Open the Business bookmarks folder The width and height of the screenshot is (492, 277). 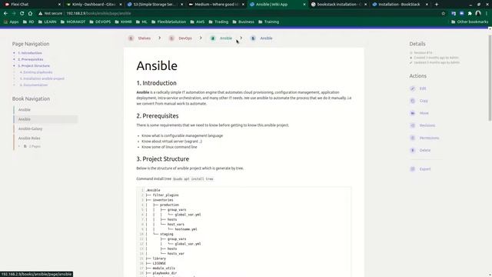pos(243,22)
